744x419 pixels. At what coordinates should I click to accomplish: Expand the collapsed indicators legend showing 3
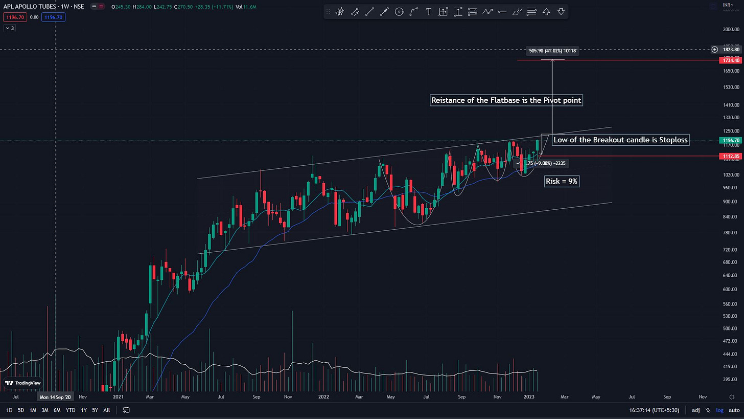[10, 28]
